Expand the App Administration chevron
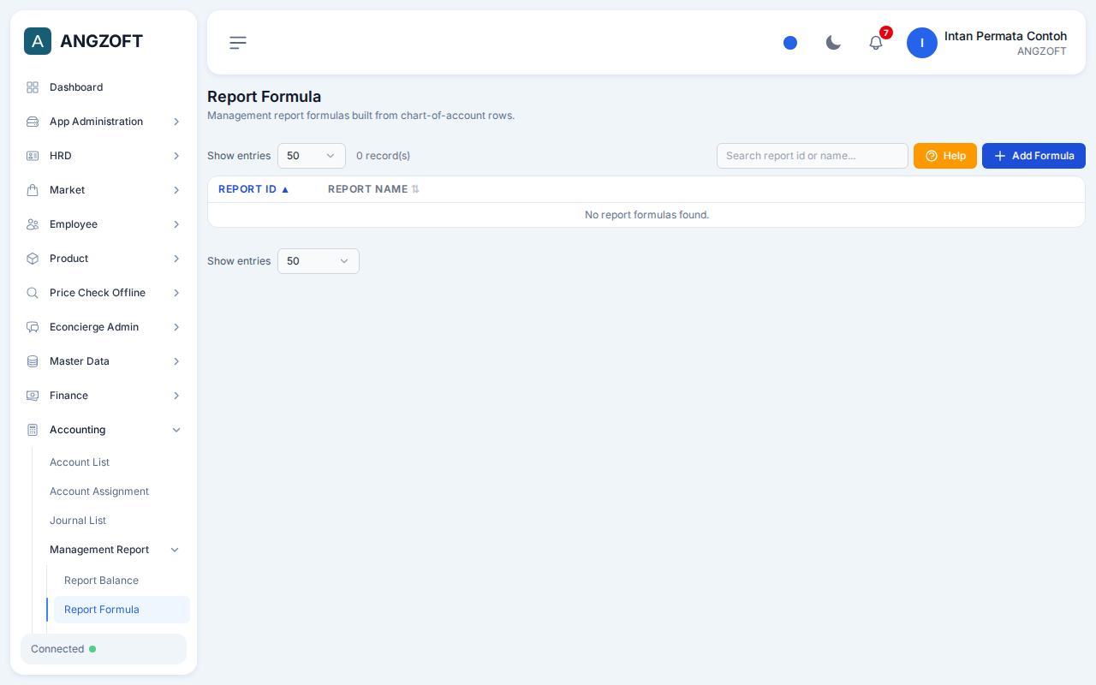The image size is (1096, 685). point(176,122)
